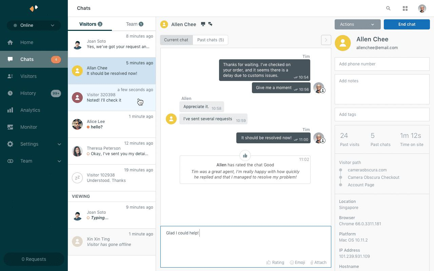Image resolution: width=434 pixels, height=271 pixels.
Task: Click the Home icon in sidebar
Action: pos(10,42)
